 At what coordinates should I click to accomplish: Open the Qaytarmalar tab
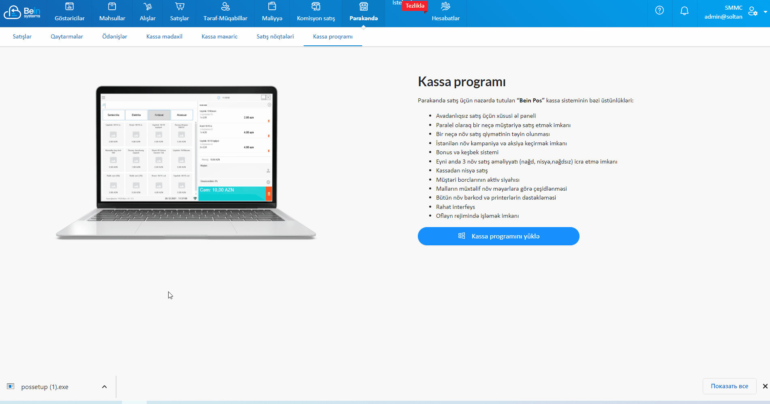click(x=67, y=36)
